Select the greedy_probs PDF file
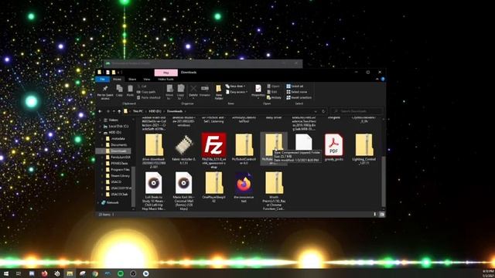495x278 pixels. click(334, 147)
